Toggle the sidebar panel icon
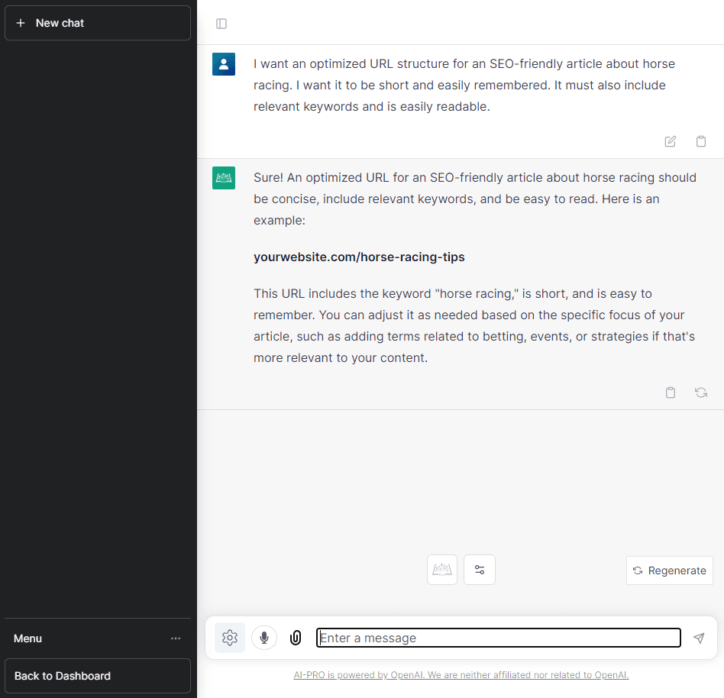The width and height of the screenshot is (724, 698). tap(221, 24)
